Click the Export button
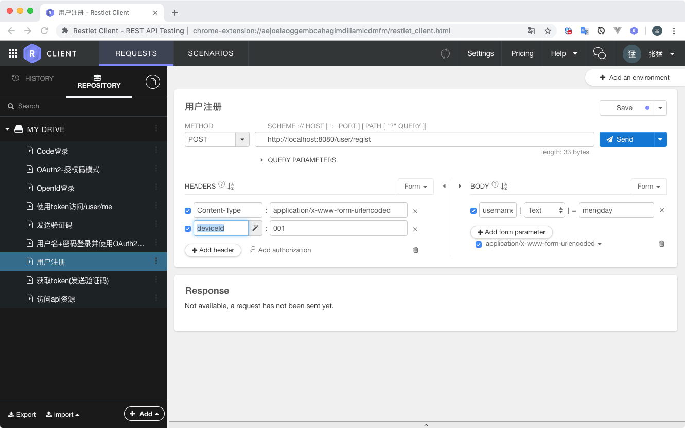The image size is (685, 428). click(x=22, y=414)
